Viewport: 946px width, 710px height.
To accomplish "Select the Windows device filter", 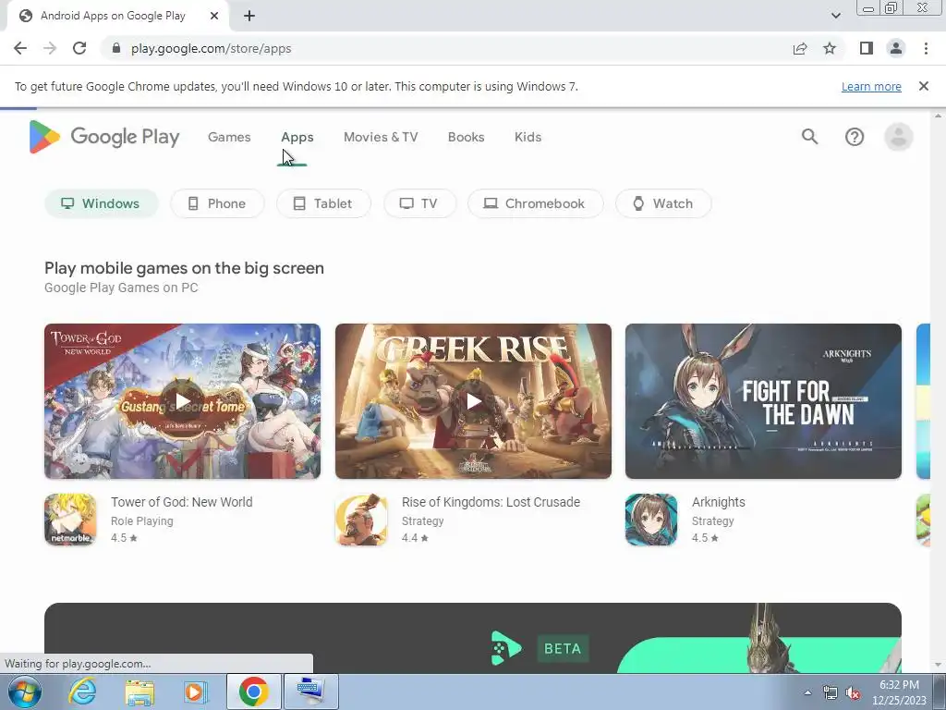I will [x=101, y=203].
